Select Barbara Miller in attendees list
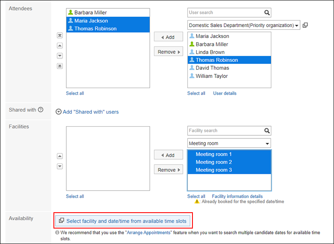 (108, 13)
